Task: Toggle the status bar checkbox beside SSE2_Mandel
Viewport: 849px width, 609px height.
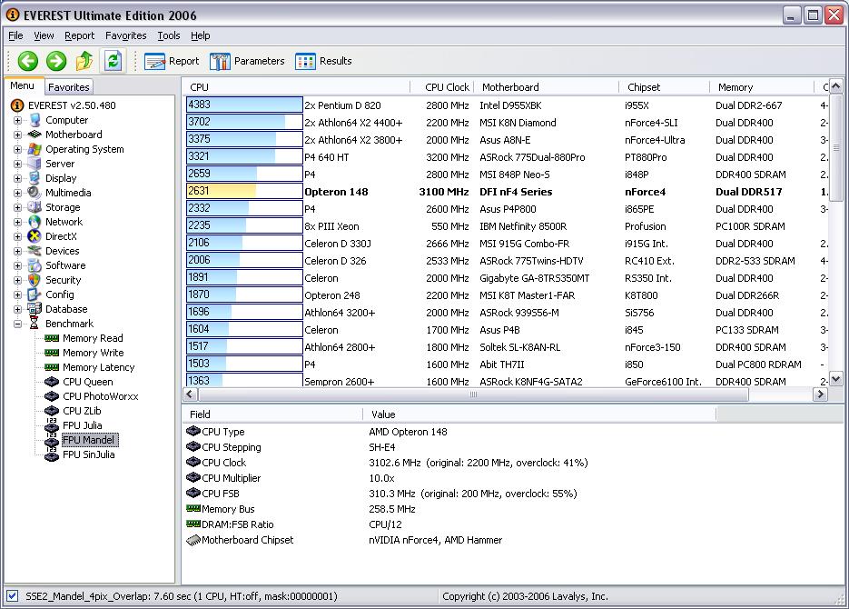Action: [12, 596]
